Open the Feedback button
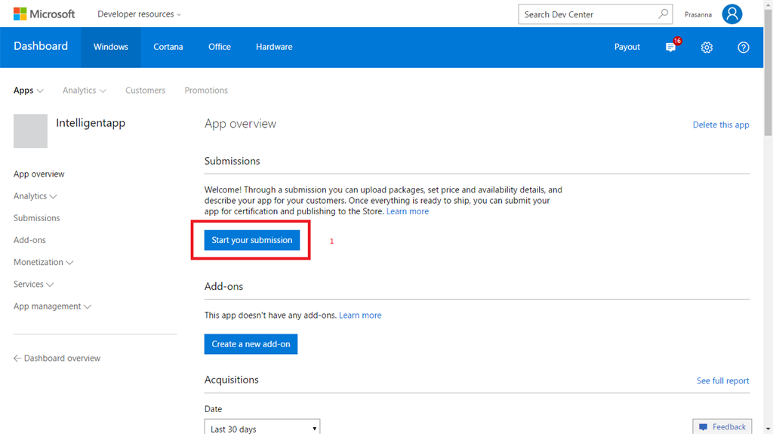This screenshot has height=434, width=773. pos(722,427)
